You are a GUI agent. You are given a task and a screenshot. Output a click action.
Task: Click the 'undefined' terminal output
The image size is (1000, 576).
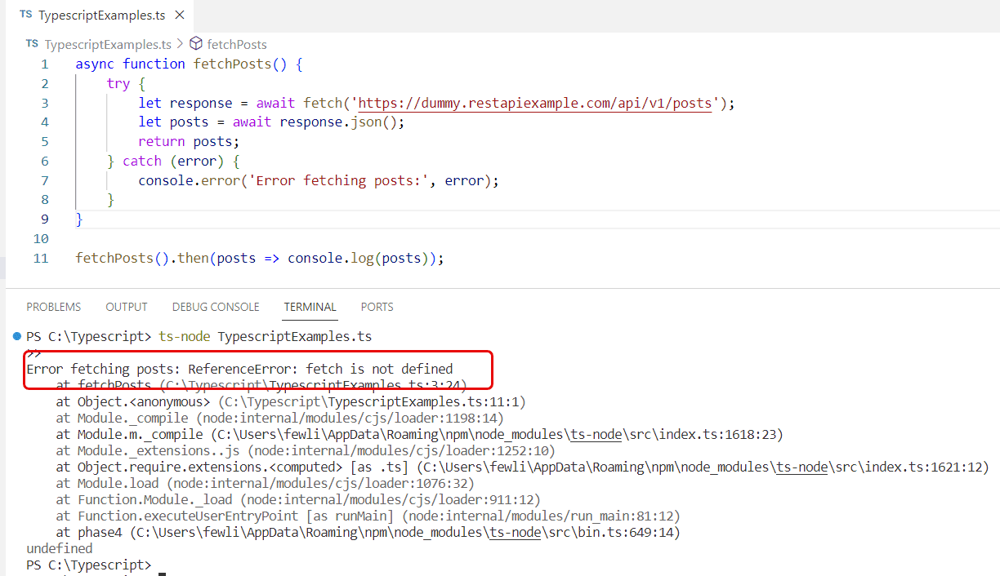click(60, 548)
